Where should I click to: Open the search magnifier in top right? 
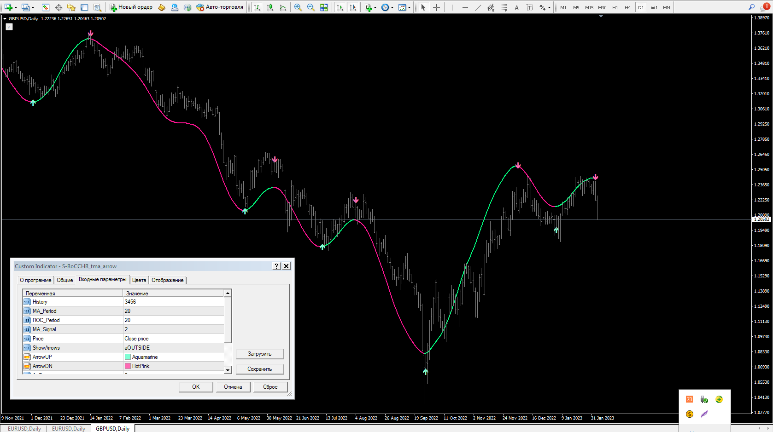(x=751, y=7)
